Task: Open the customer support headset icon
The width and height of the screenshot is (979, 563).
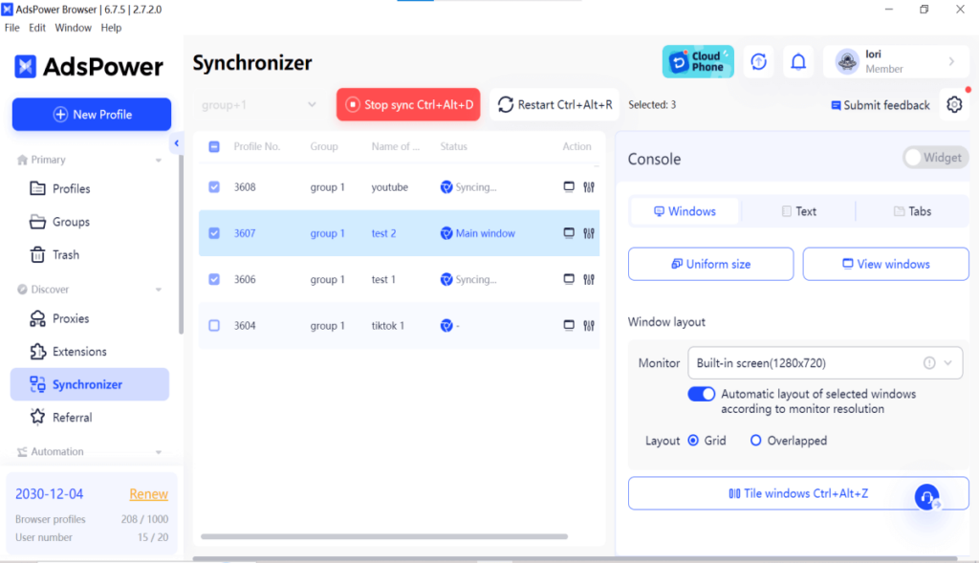Action: [x=925, y=497]
